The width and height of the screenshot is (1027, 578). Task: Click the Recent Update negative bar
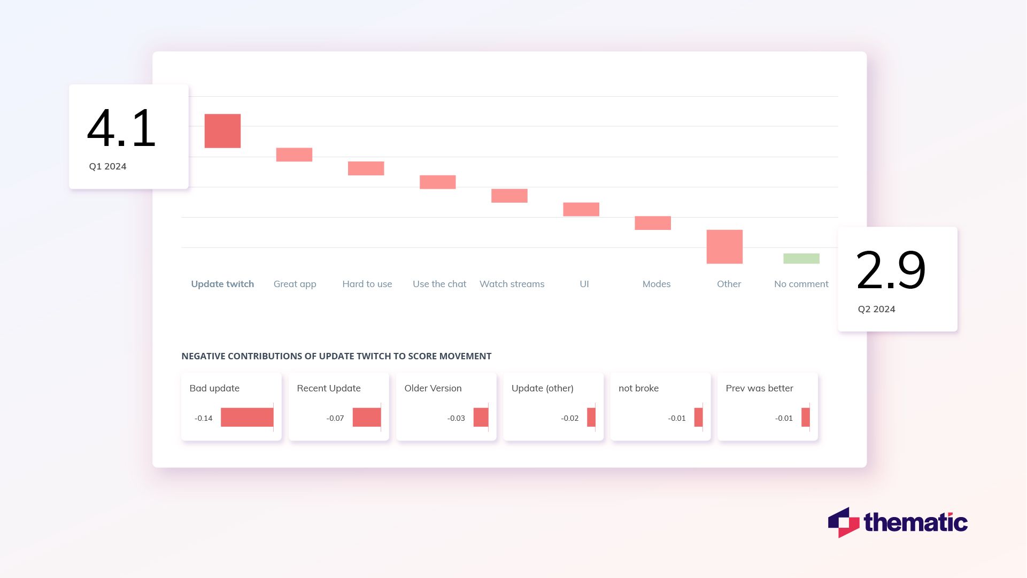pyautogui.click(x=367, y=418)
